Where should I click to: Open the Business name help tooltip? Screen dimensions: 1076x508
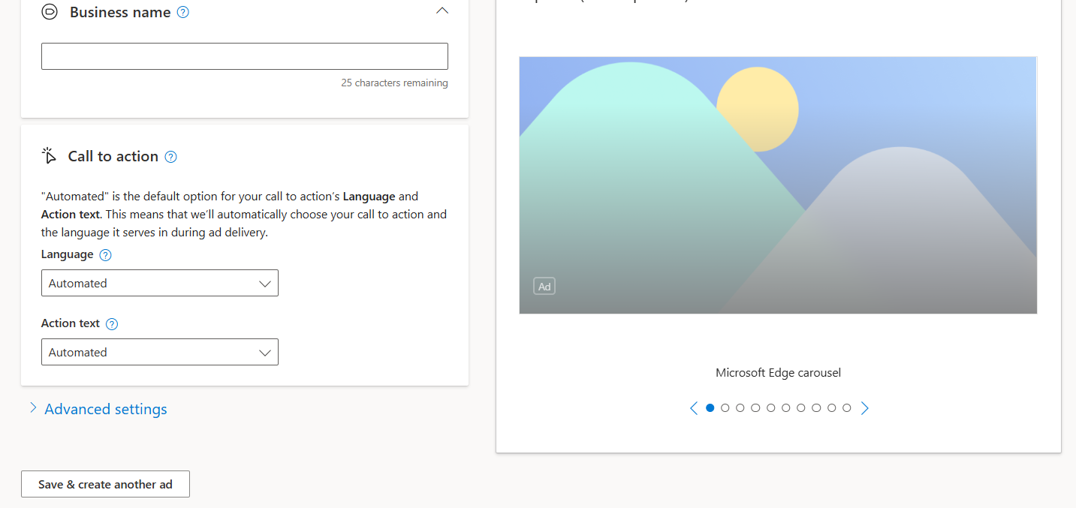(x=182, y=12)
